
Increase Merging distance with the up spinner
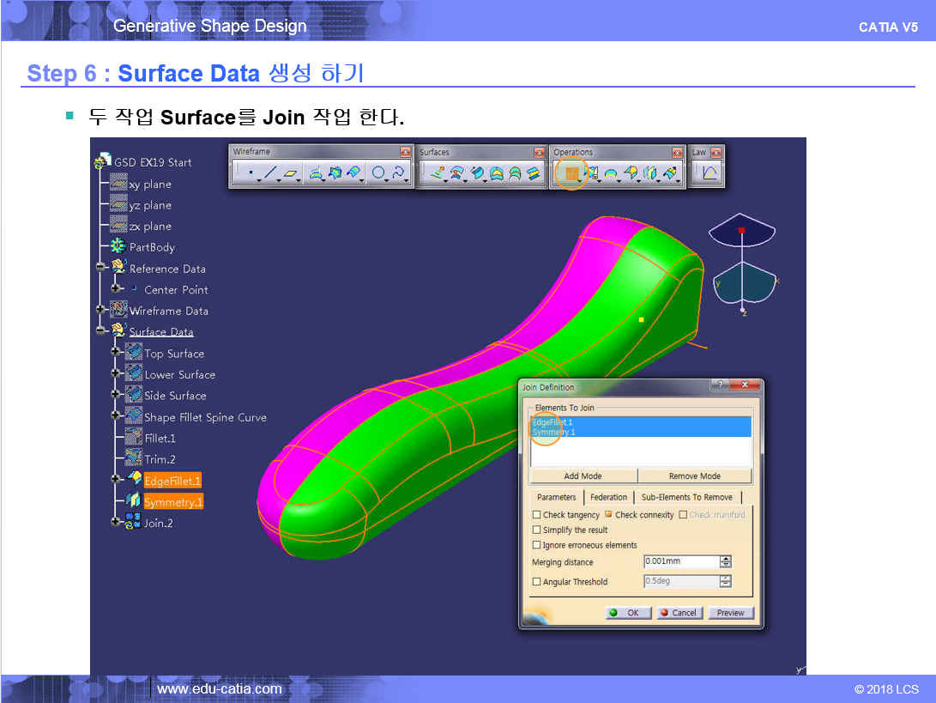pyautogui.click(x=726, y=559)
